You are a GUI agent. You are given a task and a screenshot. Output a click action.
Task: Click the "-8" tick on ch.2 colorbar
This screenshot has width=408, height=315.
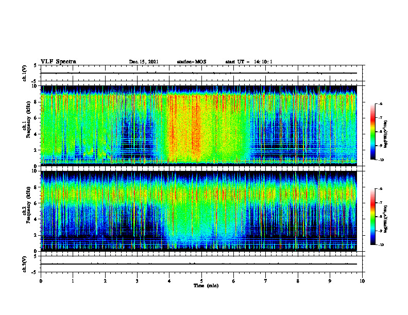click(380, 217)
